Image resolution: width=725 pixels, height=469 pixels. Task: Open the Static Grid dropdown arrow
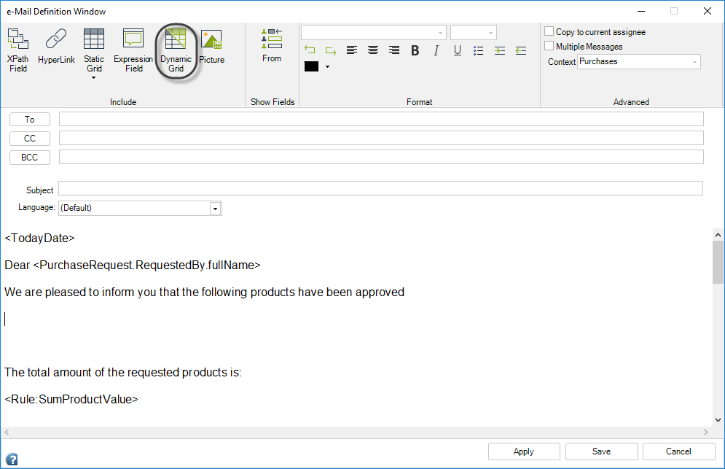click(x=94, y=78)
